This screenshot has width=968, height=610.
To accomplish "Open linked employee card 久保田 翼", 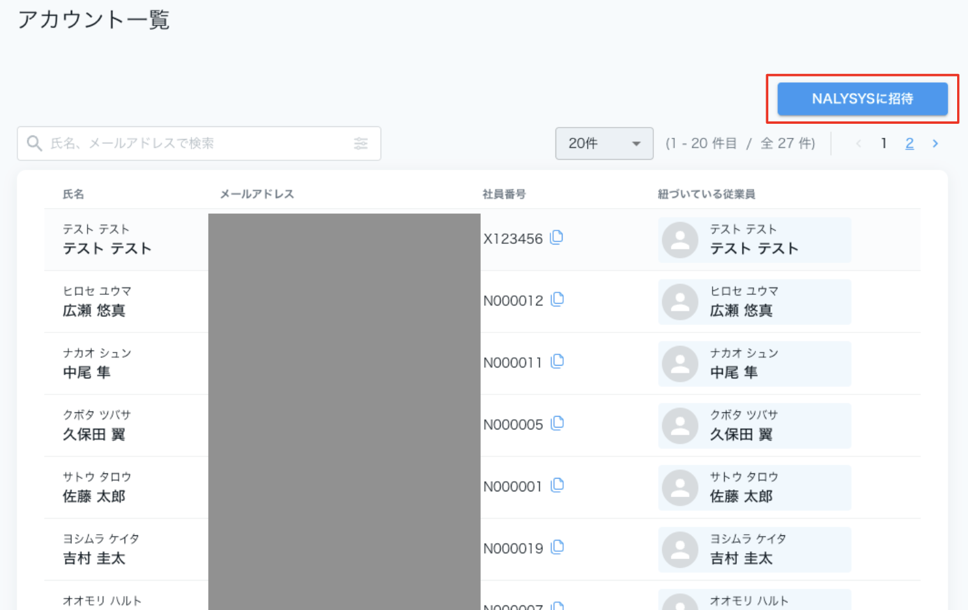I will pos(754,426).
